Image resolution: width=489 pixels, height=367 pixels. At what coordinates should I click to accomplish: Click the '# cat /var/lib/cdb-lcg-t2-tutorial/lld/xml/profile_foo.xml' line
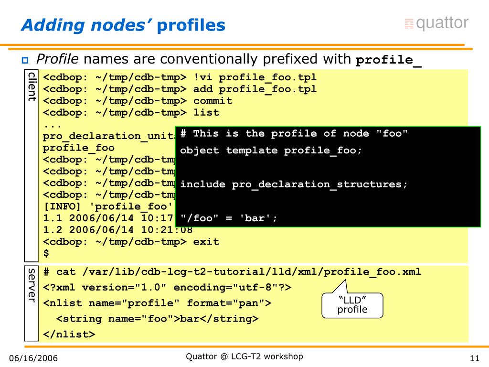click(x=232, y=272)
